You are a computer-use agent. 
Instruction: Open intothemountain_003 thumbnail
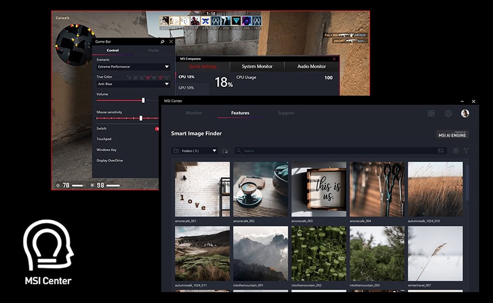[x=377, y=254]
